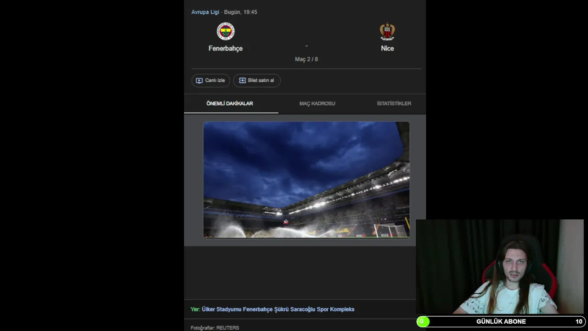Image resolution: width=588 pixels, height=331 pixels.
Task: Select the ÖNEMLİ DAKİKALAR tab
Action: tap(230, 103)
